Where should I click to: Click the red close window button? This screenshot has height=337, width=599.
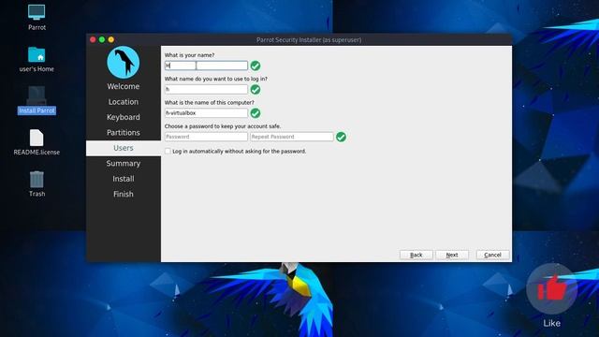tap(93, 39)
